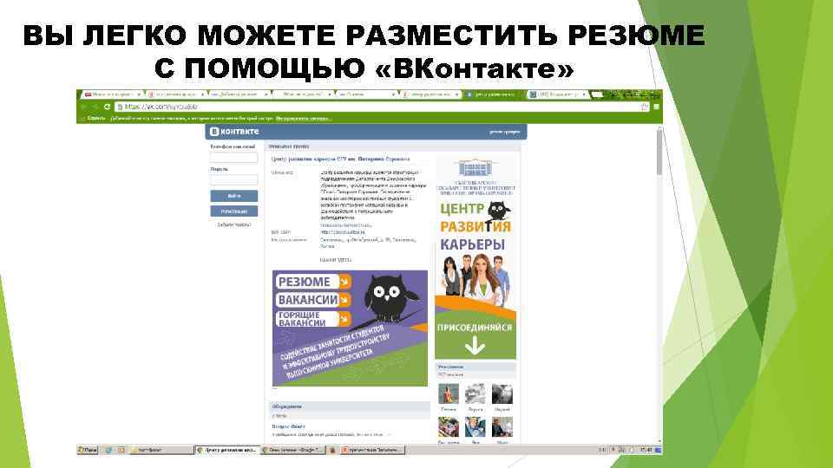833x468 pixels.
Task: Switch to the first browser tab
Action: click(x=113, y=94)
